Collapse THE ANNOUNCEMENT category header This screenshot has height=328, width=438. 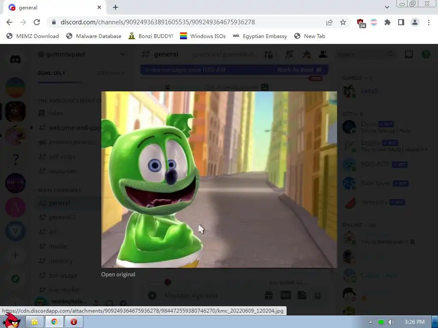[69, 101]
